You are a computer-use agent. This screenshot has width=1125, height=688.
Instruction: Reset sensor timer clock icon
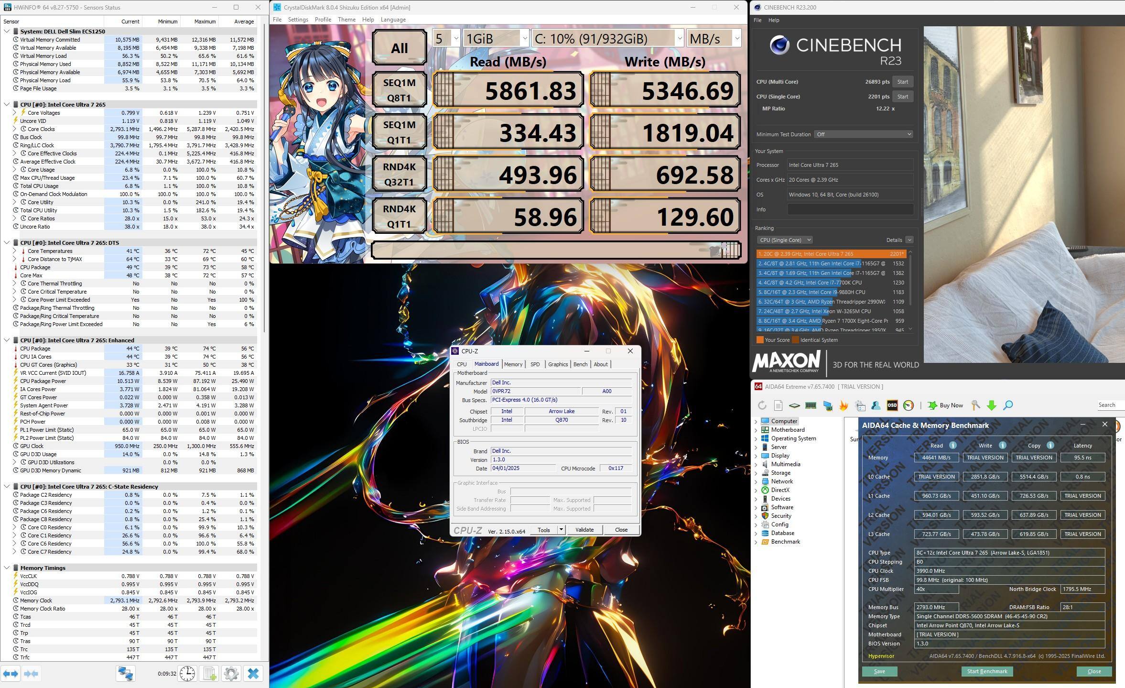(187, 674)
